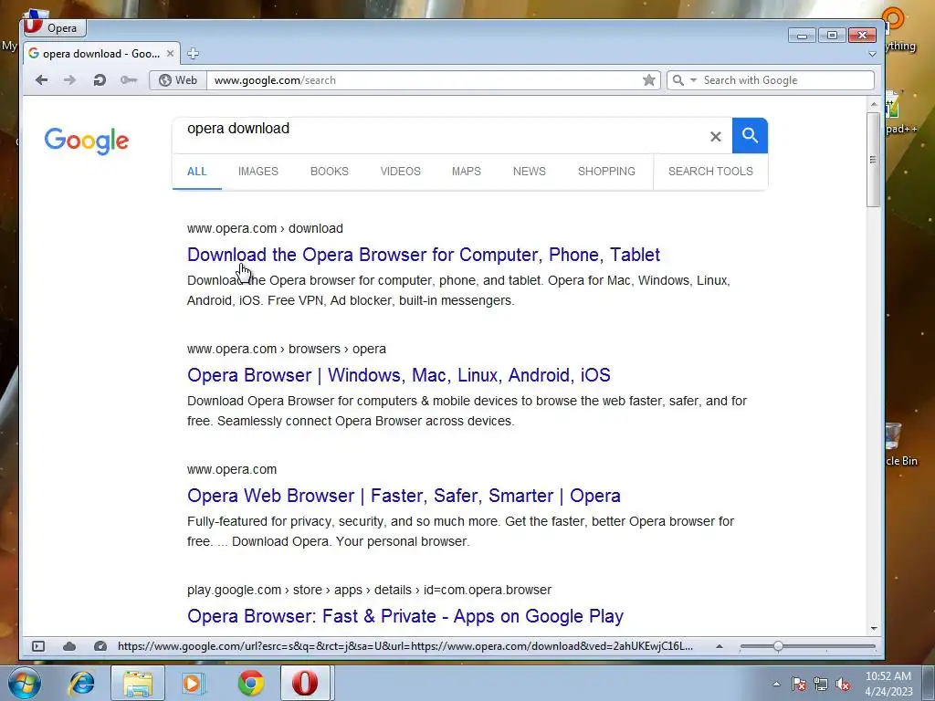Click the Web security badge in address bar
The image size is (935, 701).
(178, 80)
